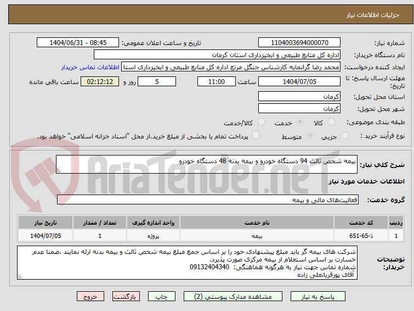Click the استان محل تحویل field
Screen dimensions: 414x311
click(299, 96)
